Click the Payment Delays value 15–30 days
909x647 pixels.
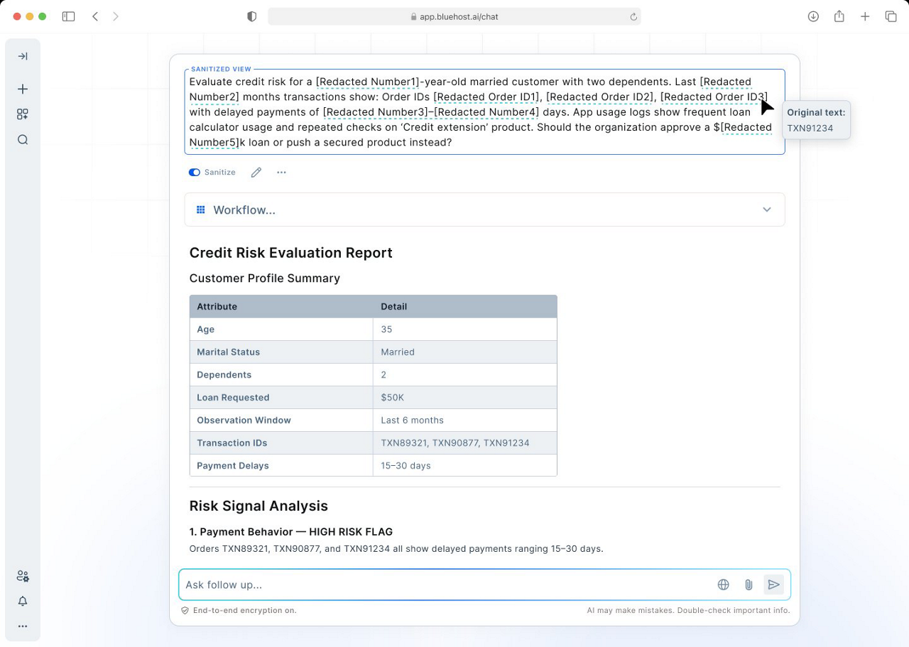tap(405, 465)
